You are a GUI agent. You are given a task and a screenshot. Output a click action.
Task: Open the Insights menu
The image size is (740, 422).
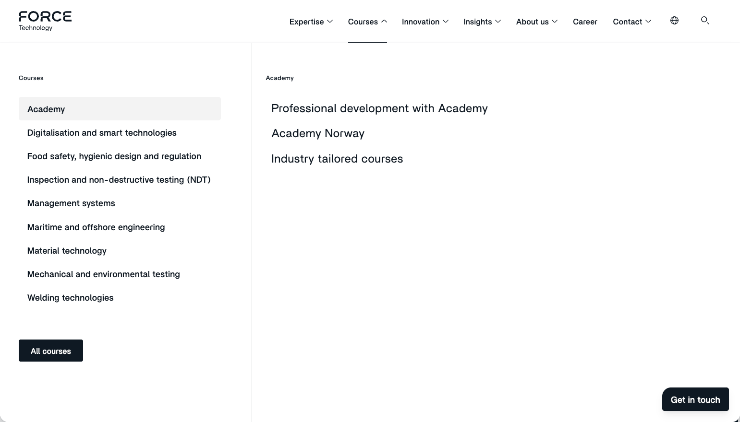coord(482,22)
